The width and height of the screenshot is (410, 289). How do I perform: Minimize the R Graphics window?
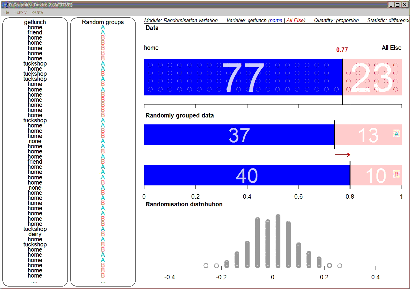click(x=391, y=5)
